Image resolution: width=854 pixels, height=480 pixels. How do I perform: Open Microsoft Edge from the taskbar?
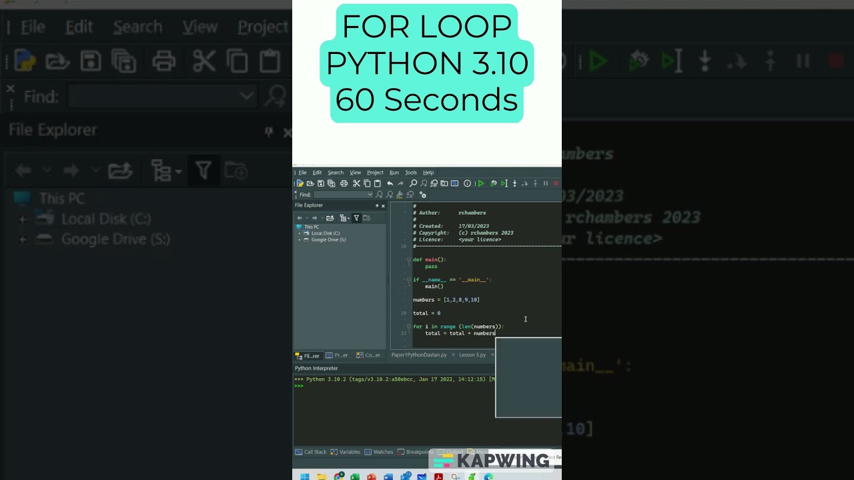coord(488,477)
